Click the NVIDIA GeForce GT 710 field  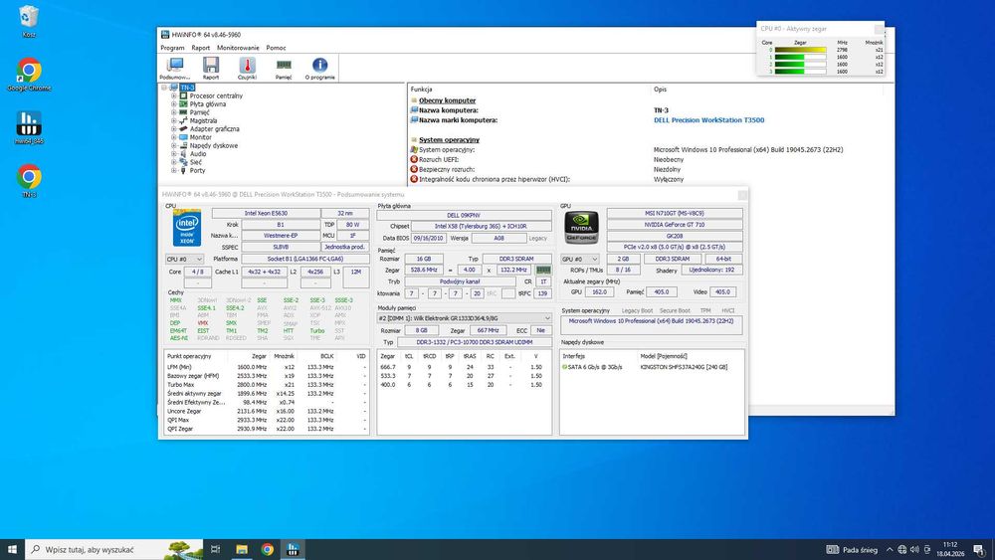[x=675, y=225]
